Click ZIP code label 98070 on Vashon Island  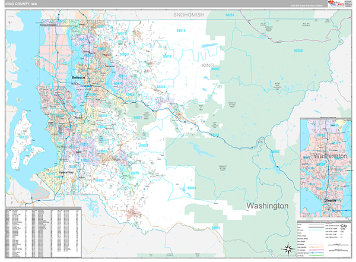click(24, 137)
